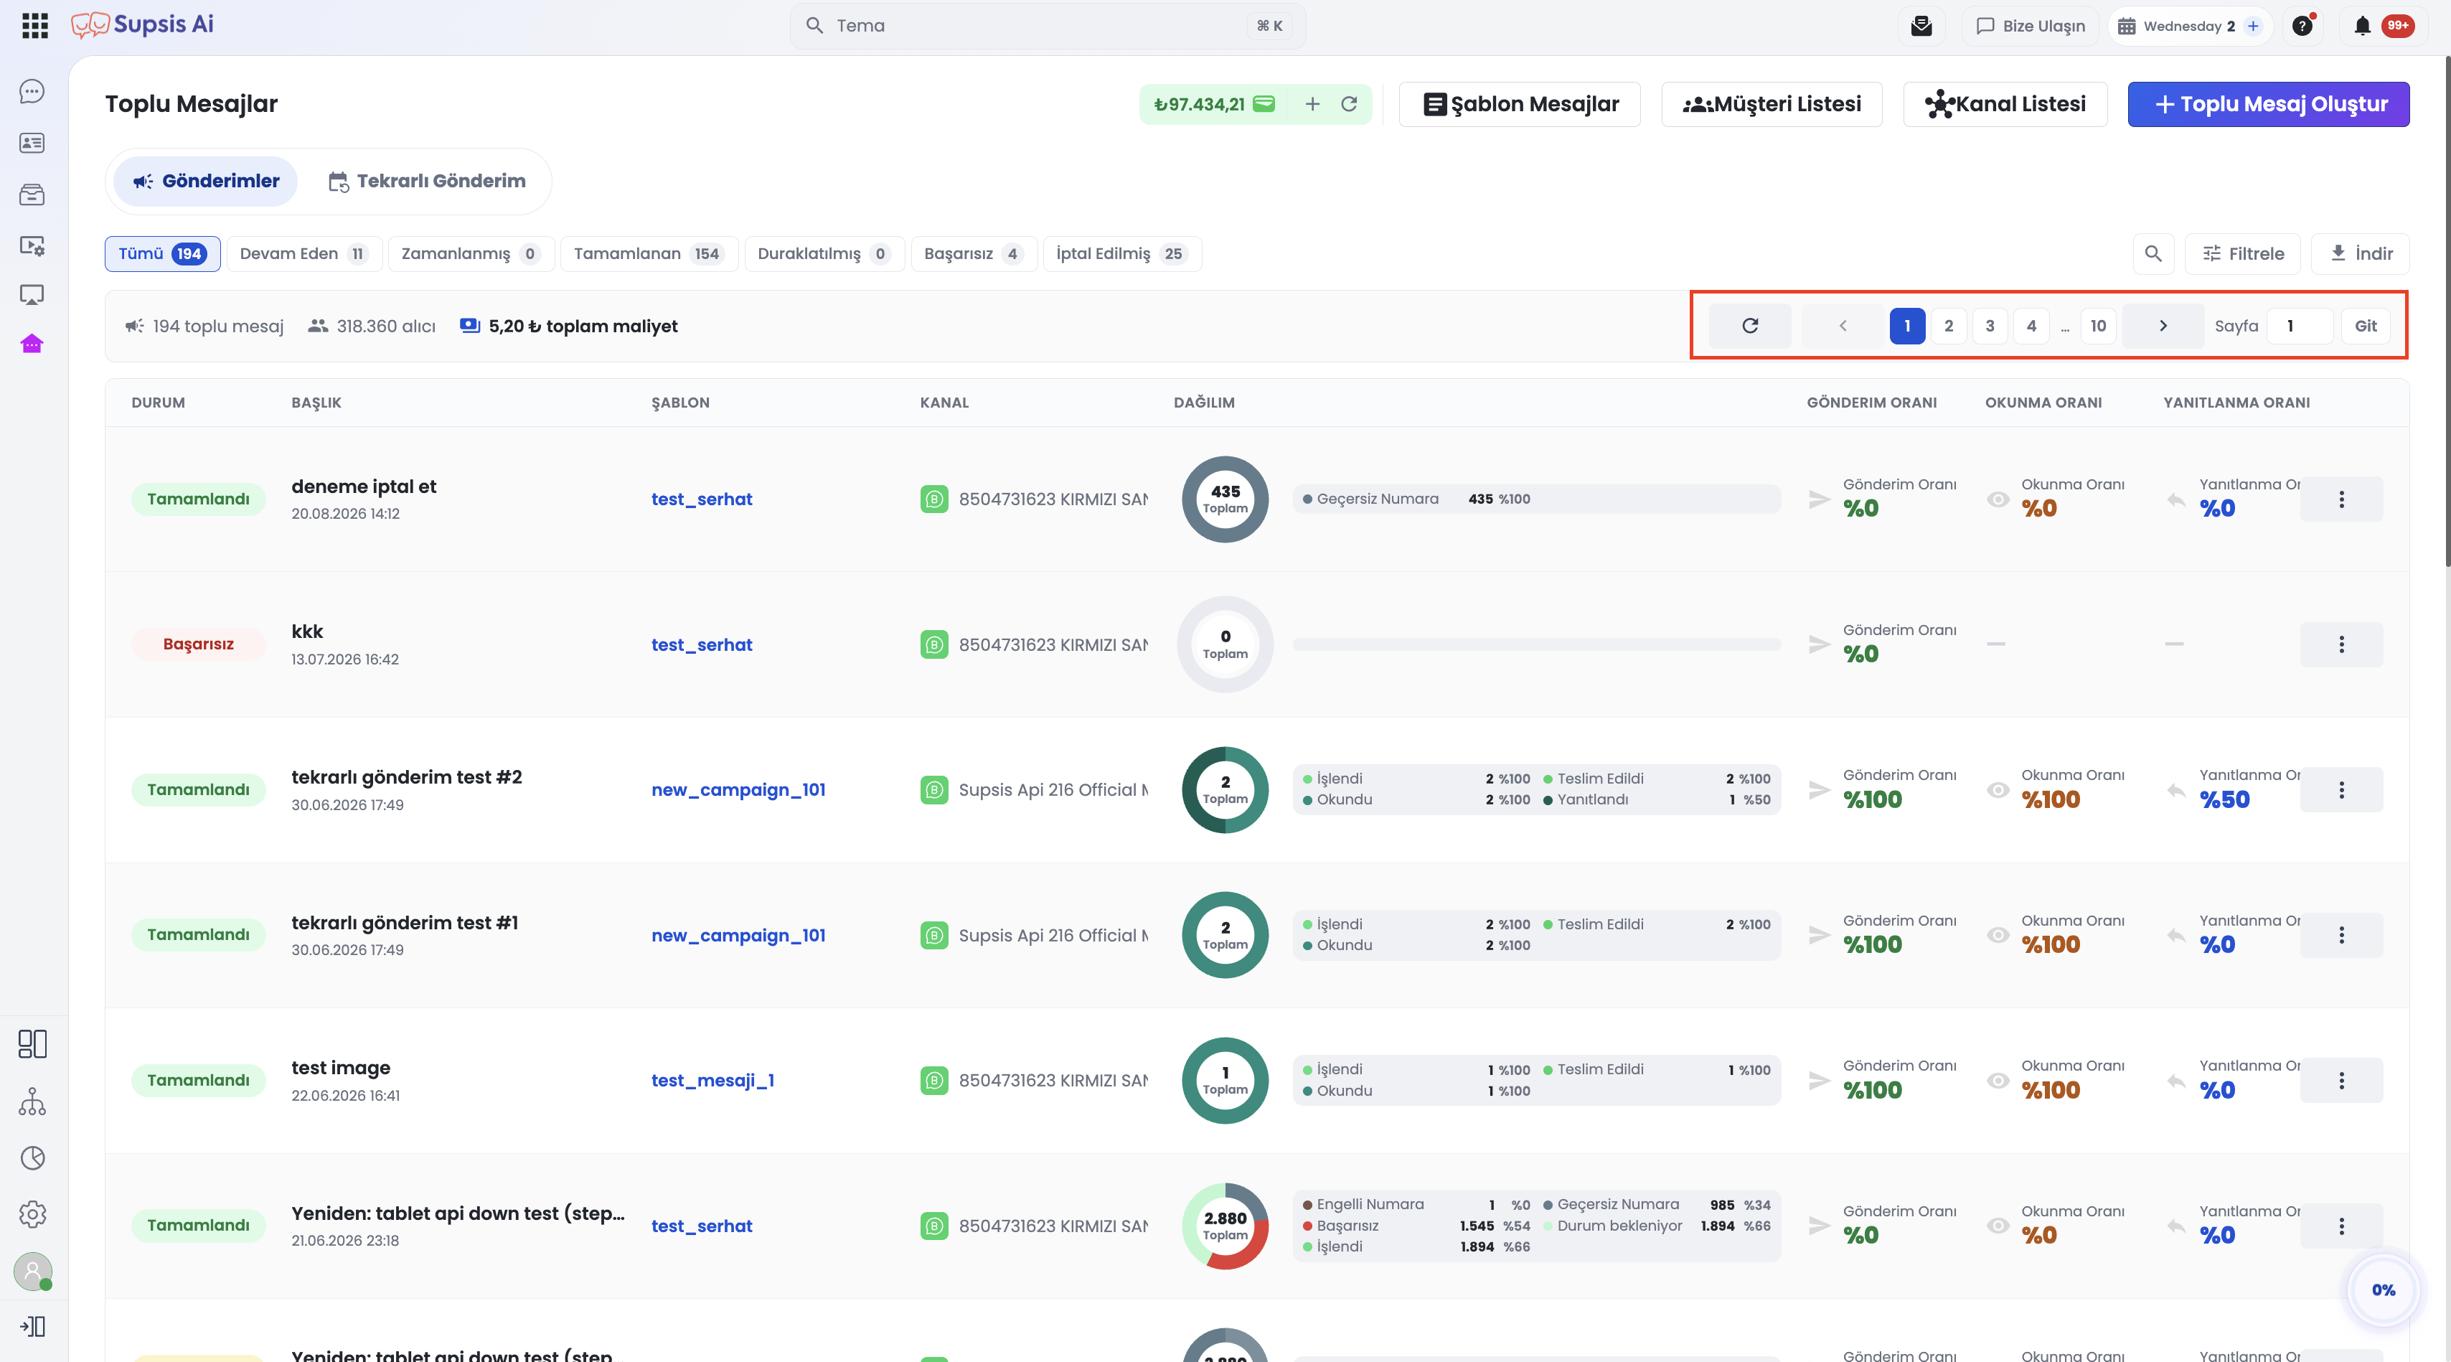Image resolution: width=2451 pixels, height=1362 pixels.
Task: Open the notifications bell
Action: 2361,26
